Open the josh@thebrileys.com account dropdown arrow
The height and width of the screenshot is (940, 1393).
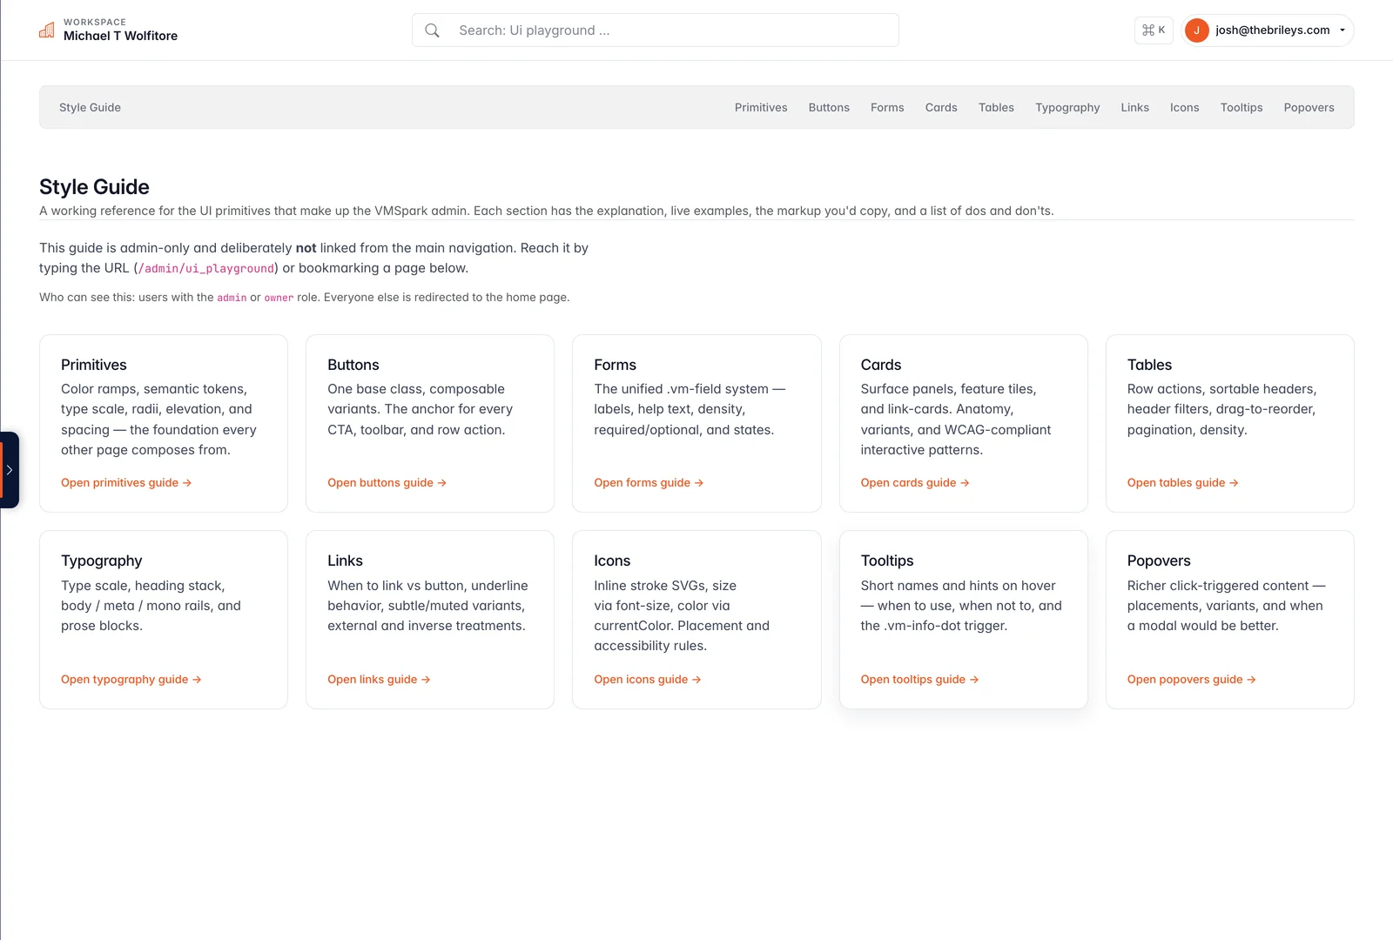pos(1343,30)
